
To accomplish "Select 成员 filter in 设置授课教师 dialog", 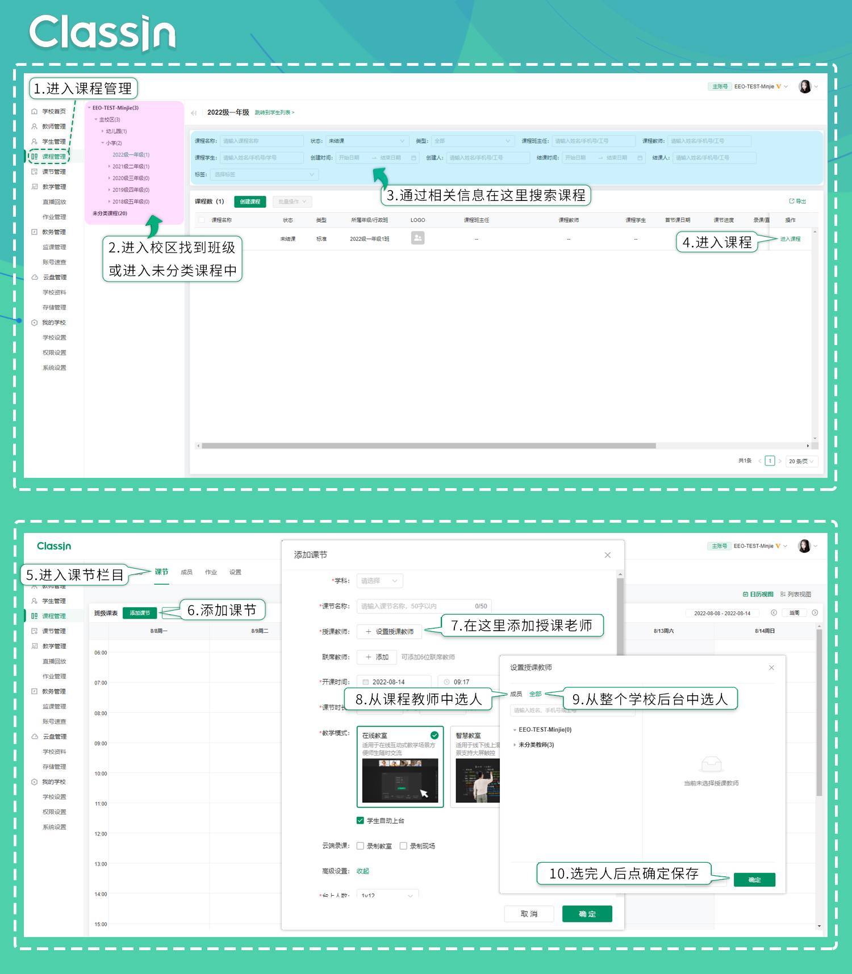I will pos(516,694).
